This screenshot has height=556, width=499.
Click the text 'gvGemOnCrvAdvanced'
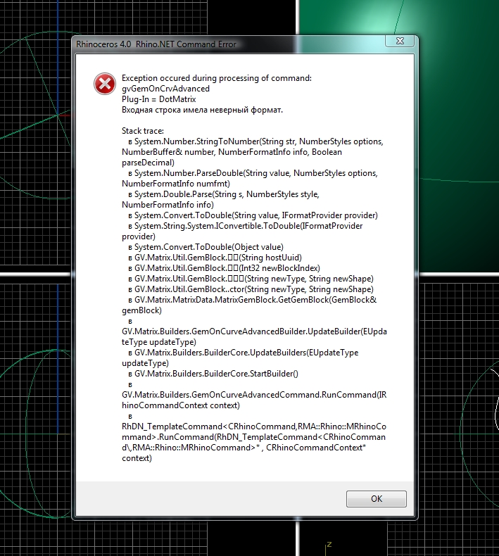(x=165, y=89)
